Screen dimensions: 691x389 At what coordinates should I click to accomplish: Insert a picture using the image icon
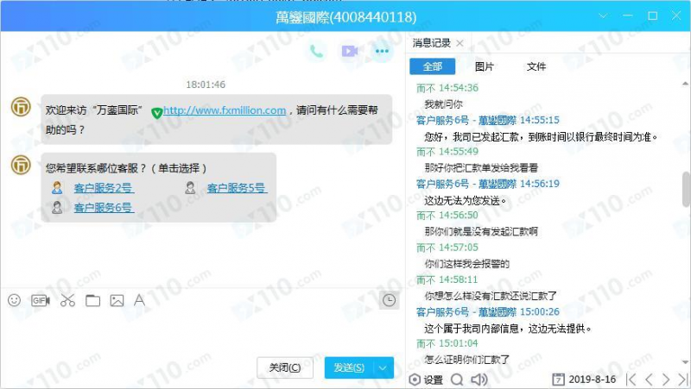117,300
